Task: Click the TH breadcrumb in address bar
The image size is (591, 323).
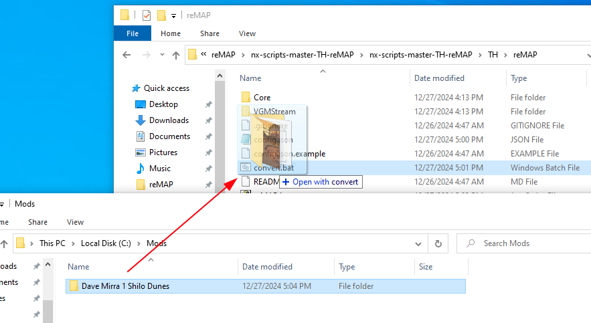Action: [493, 55]
